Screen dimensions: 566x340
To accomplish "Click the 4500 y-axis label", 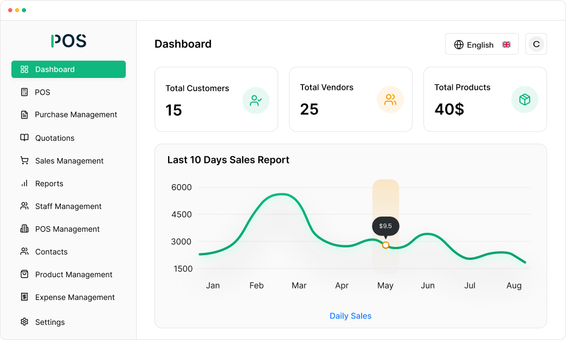I will pos(182,214).
